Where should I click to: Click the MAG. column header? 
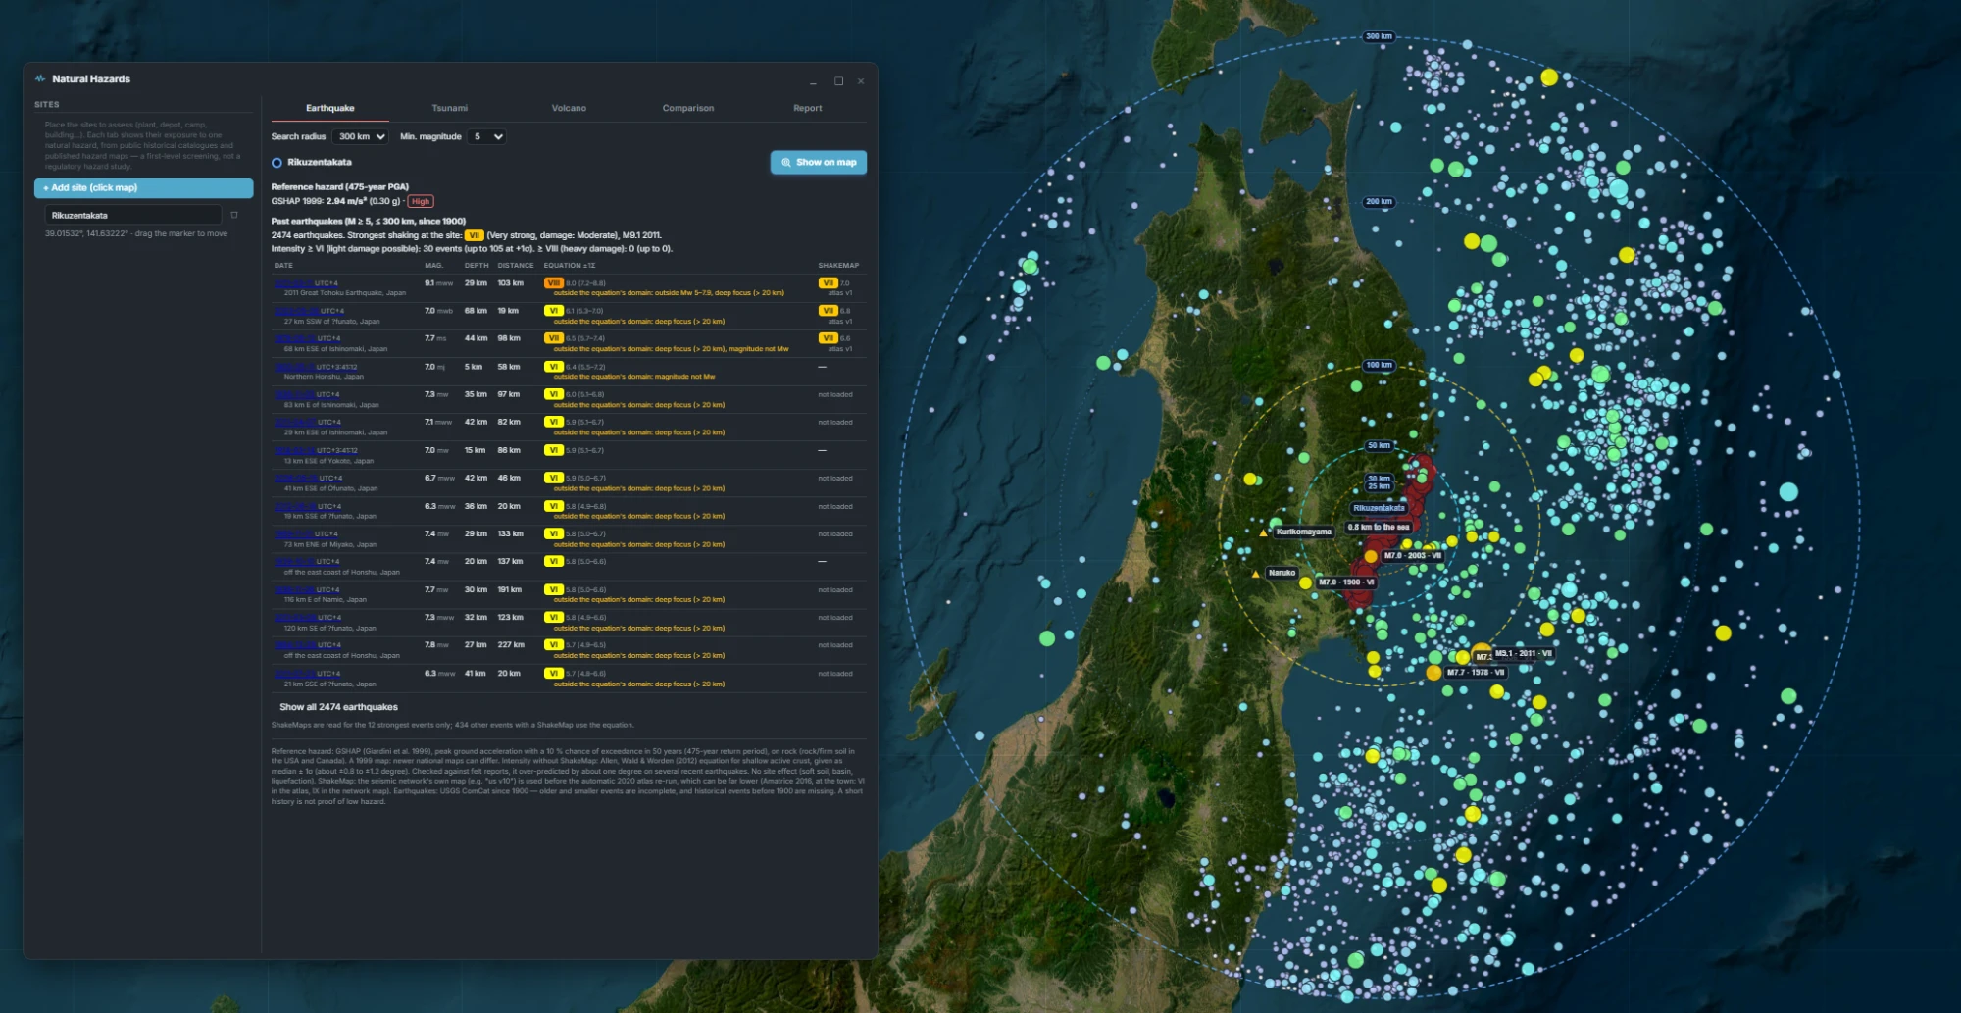point(433,266)
